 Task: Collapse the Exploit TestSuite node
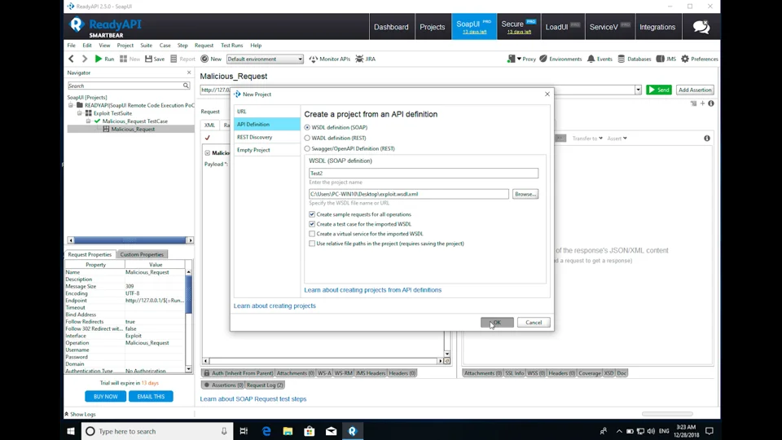pyautogui.click(x=79, y=113)
